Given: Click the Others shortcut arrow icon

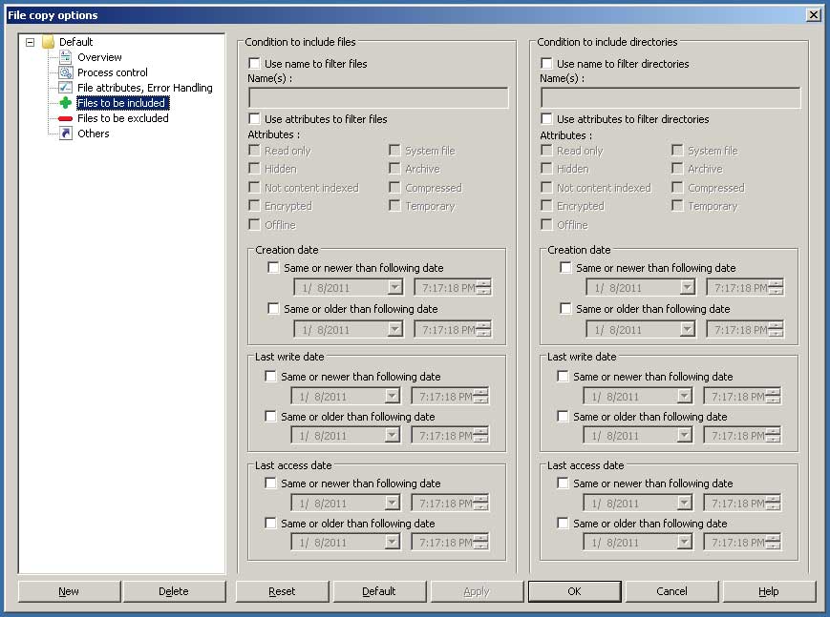Looking at the screenshot, I should pyautogui.click(x=65, y=134).
